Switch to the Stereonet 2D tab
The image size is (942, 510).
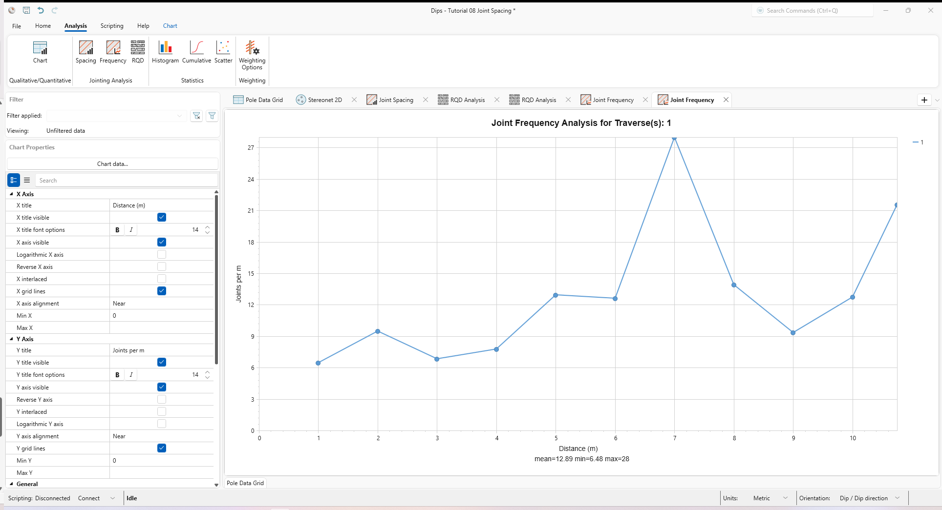(x=324, y=100)
